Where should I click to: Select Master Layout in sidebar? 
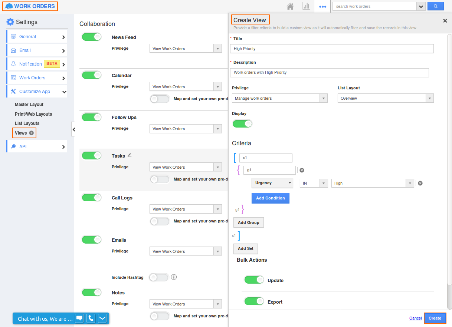29,105
